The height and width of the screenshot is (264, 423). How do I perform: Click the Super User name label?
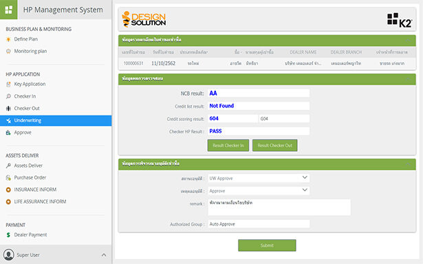pyautogui.click(x=28, y=255)
